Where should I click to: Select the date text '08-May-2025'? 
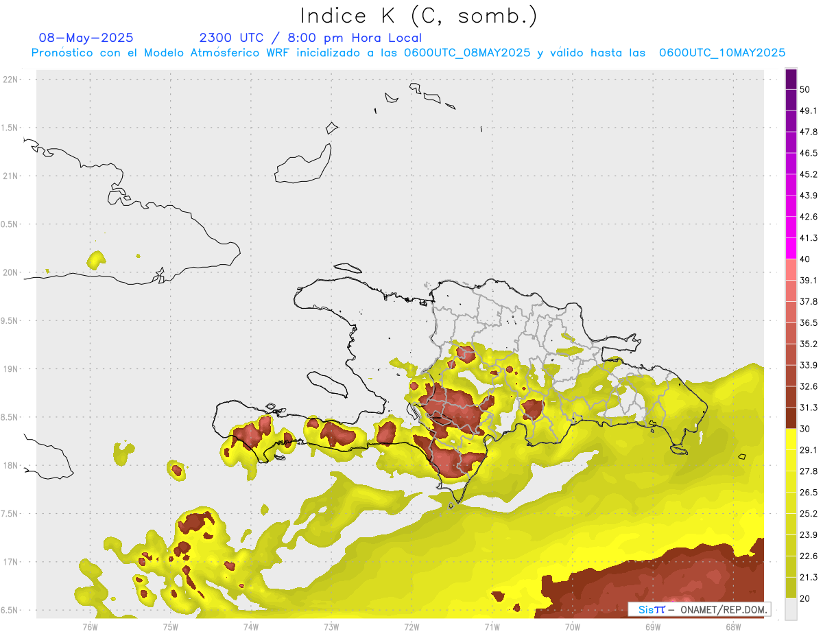[x=86, y=38]
